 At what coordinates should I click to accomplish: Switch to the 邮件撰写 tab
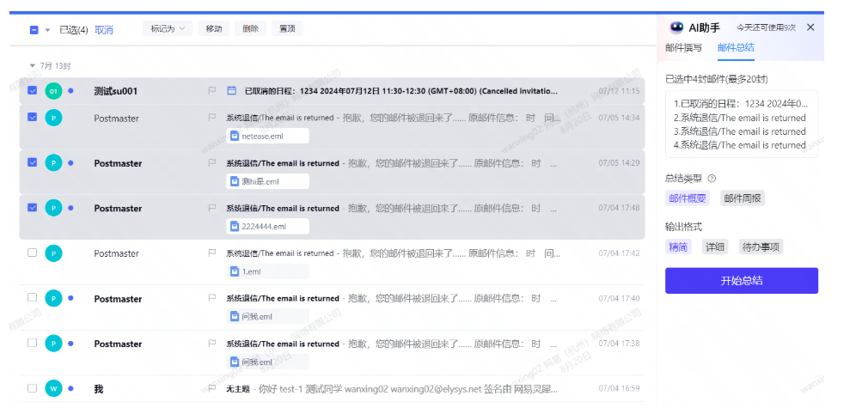click(683, 47)
